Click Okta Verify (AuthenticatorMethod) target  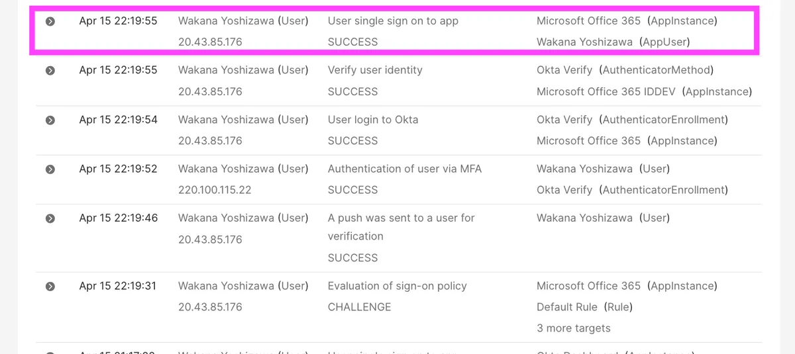pyautogui.click(x=624, y=69)
